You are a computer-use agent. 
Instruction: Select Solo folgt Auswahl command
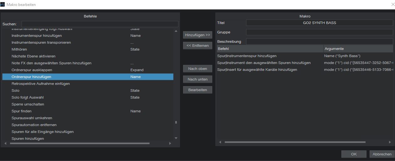coord(28,97)
